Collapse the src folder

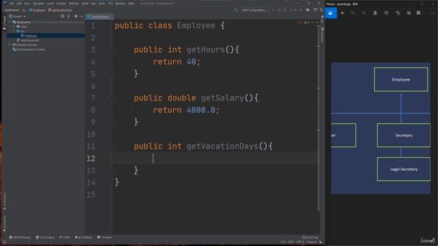14,31
